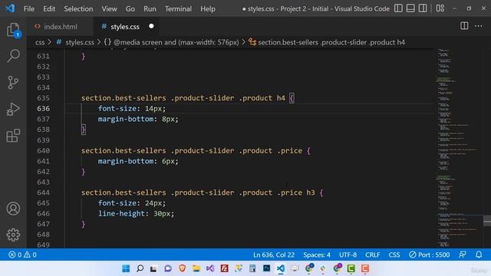Open the Manage gear icon
491x276 pixels.
coord(13,235)
